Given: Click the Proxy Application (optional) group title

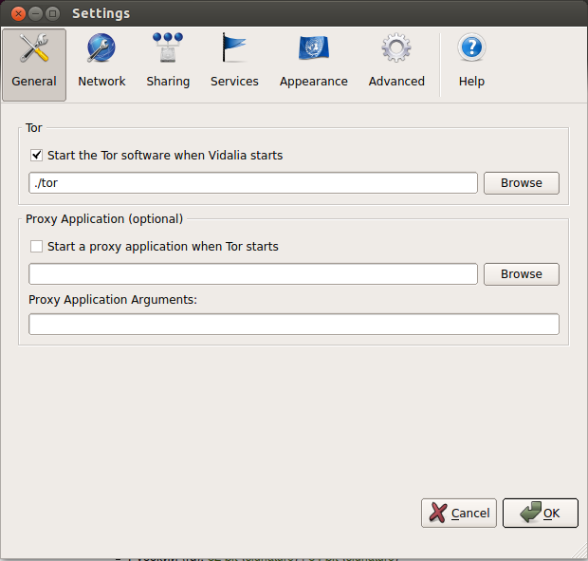Looking at the screenshot, I should 104,219.
